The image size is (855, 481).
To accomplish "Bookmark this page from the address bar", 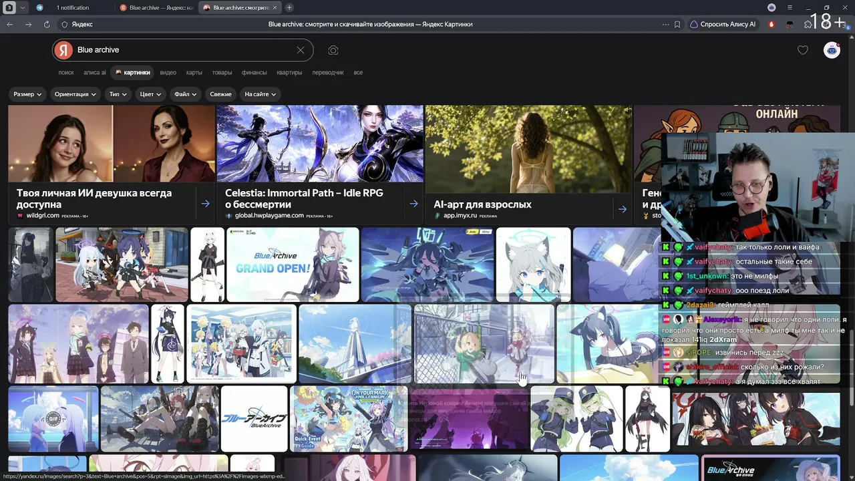I will click(x=677, y=24).
